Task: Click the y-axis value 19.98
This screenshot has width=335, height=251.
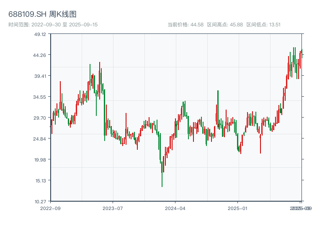Action: point(40,160)
